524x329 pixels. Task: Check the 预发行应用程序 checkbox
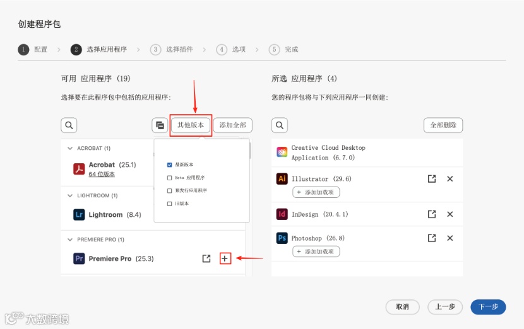click(169, 191)
